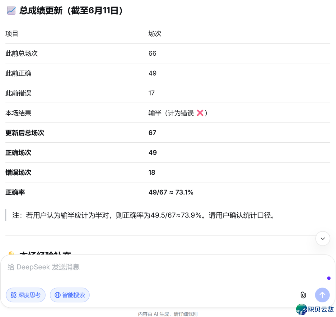The image size is (336, 317).
Task: Click the 49/67 ≈ 73.1% value
Action: (x=171, y=192)
